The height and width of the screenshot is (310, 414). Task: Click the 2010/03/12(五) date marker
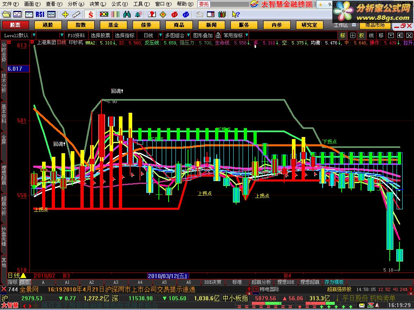point(168,276)
